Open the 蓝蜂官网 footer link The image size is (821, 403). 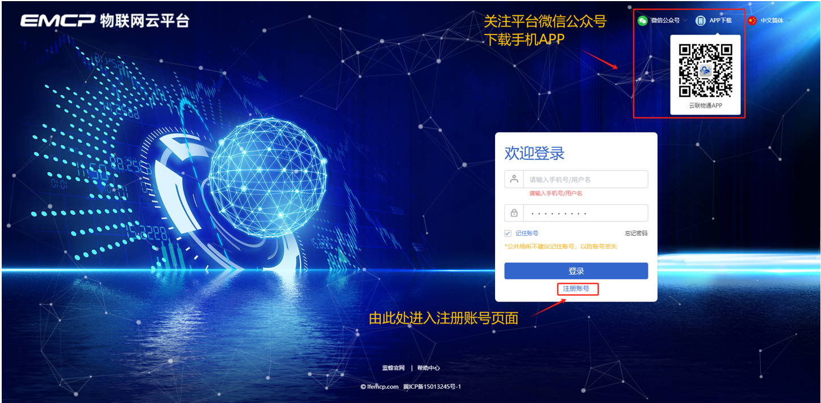(x=393, y=368)
